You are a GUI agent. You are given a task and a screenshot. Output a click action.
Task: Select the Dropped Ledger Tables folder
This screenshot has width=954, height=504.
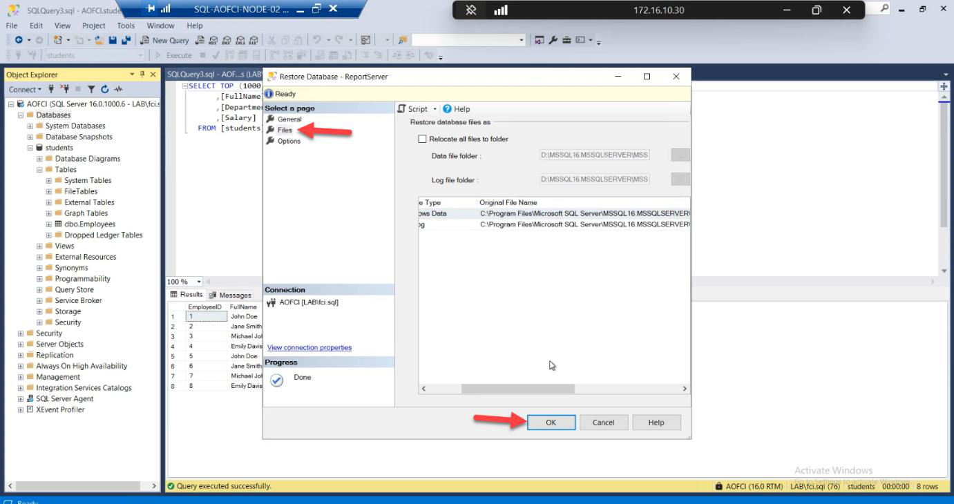click(103, 235)
